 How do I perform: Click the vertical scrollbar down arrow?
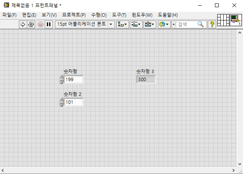click(240, 164)
